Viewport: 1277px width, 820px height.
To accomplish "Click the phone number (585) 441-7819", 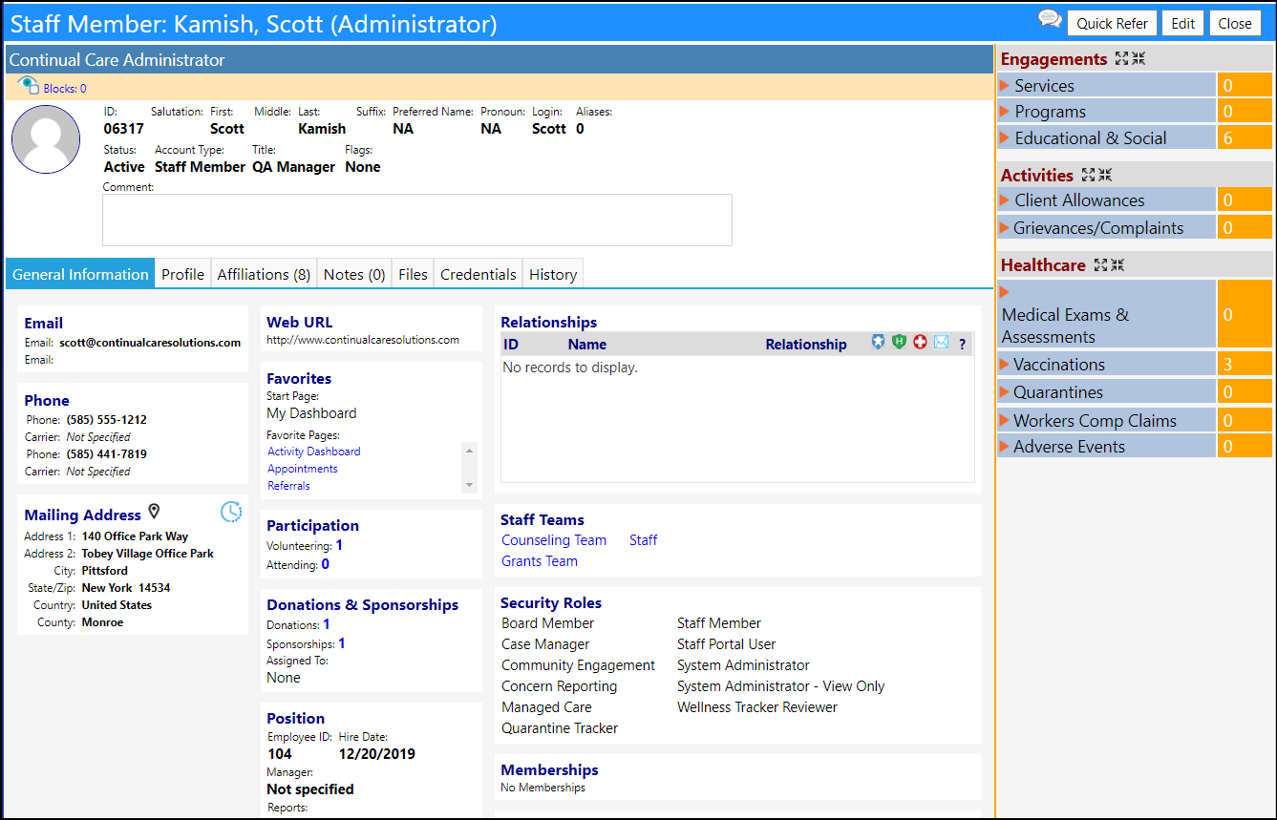I will point(107,454).
